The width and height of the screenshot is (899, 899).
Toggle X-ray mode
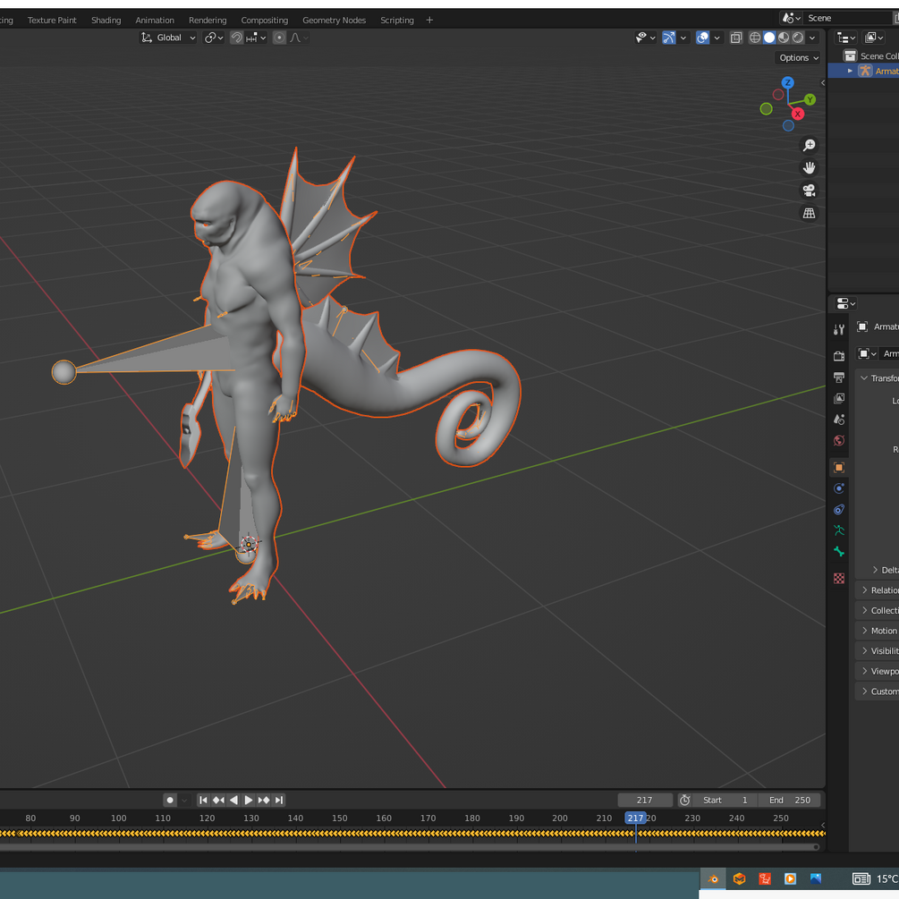(736, 38)
